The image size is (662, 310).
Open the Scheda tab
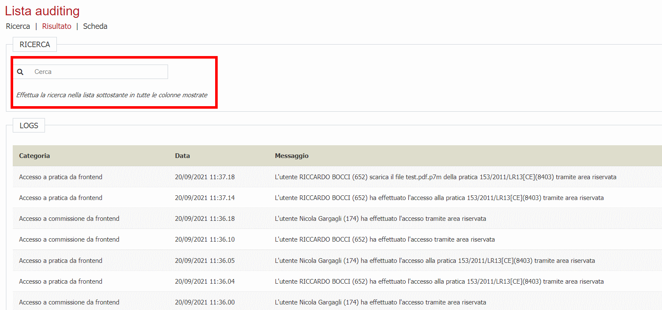tap(95, 26)
